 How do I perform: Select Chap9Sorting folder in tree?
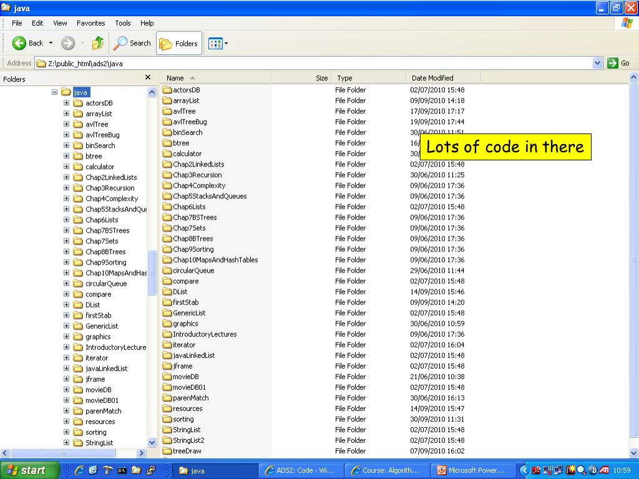coord(106,263)
